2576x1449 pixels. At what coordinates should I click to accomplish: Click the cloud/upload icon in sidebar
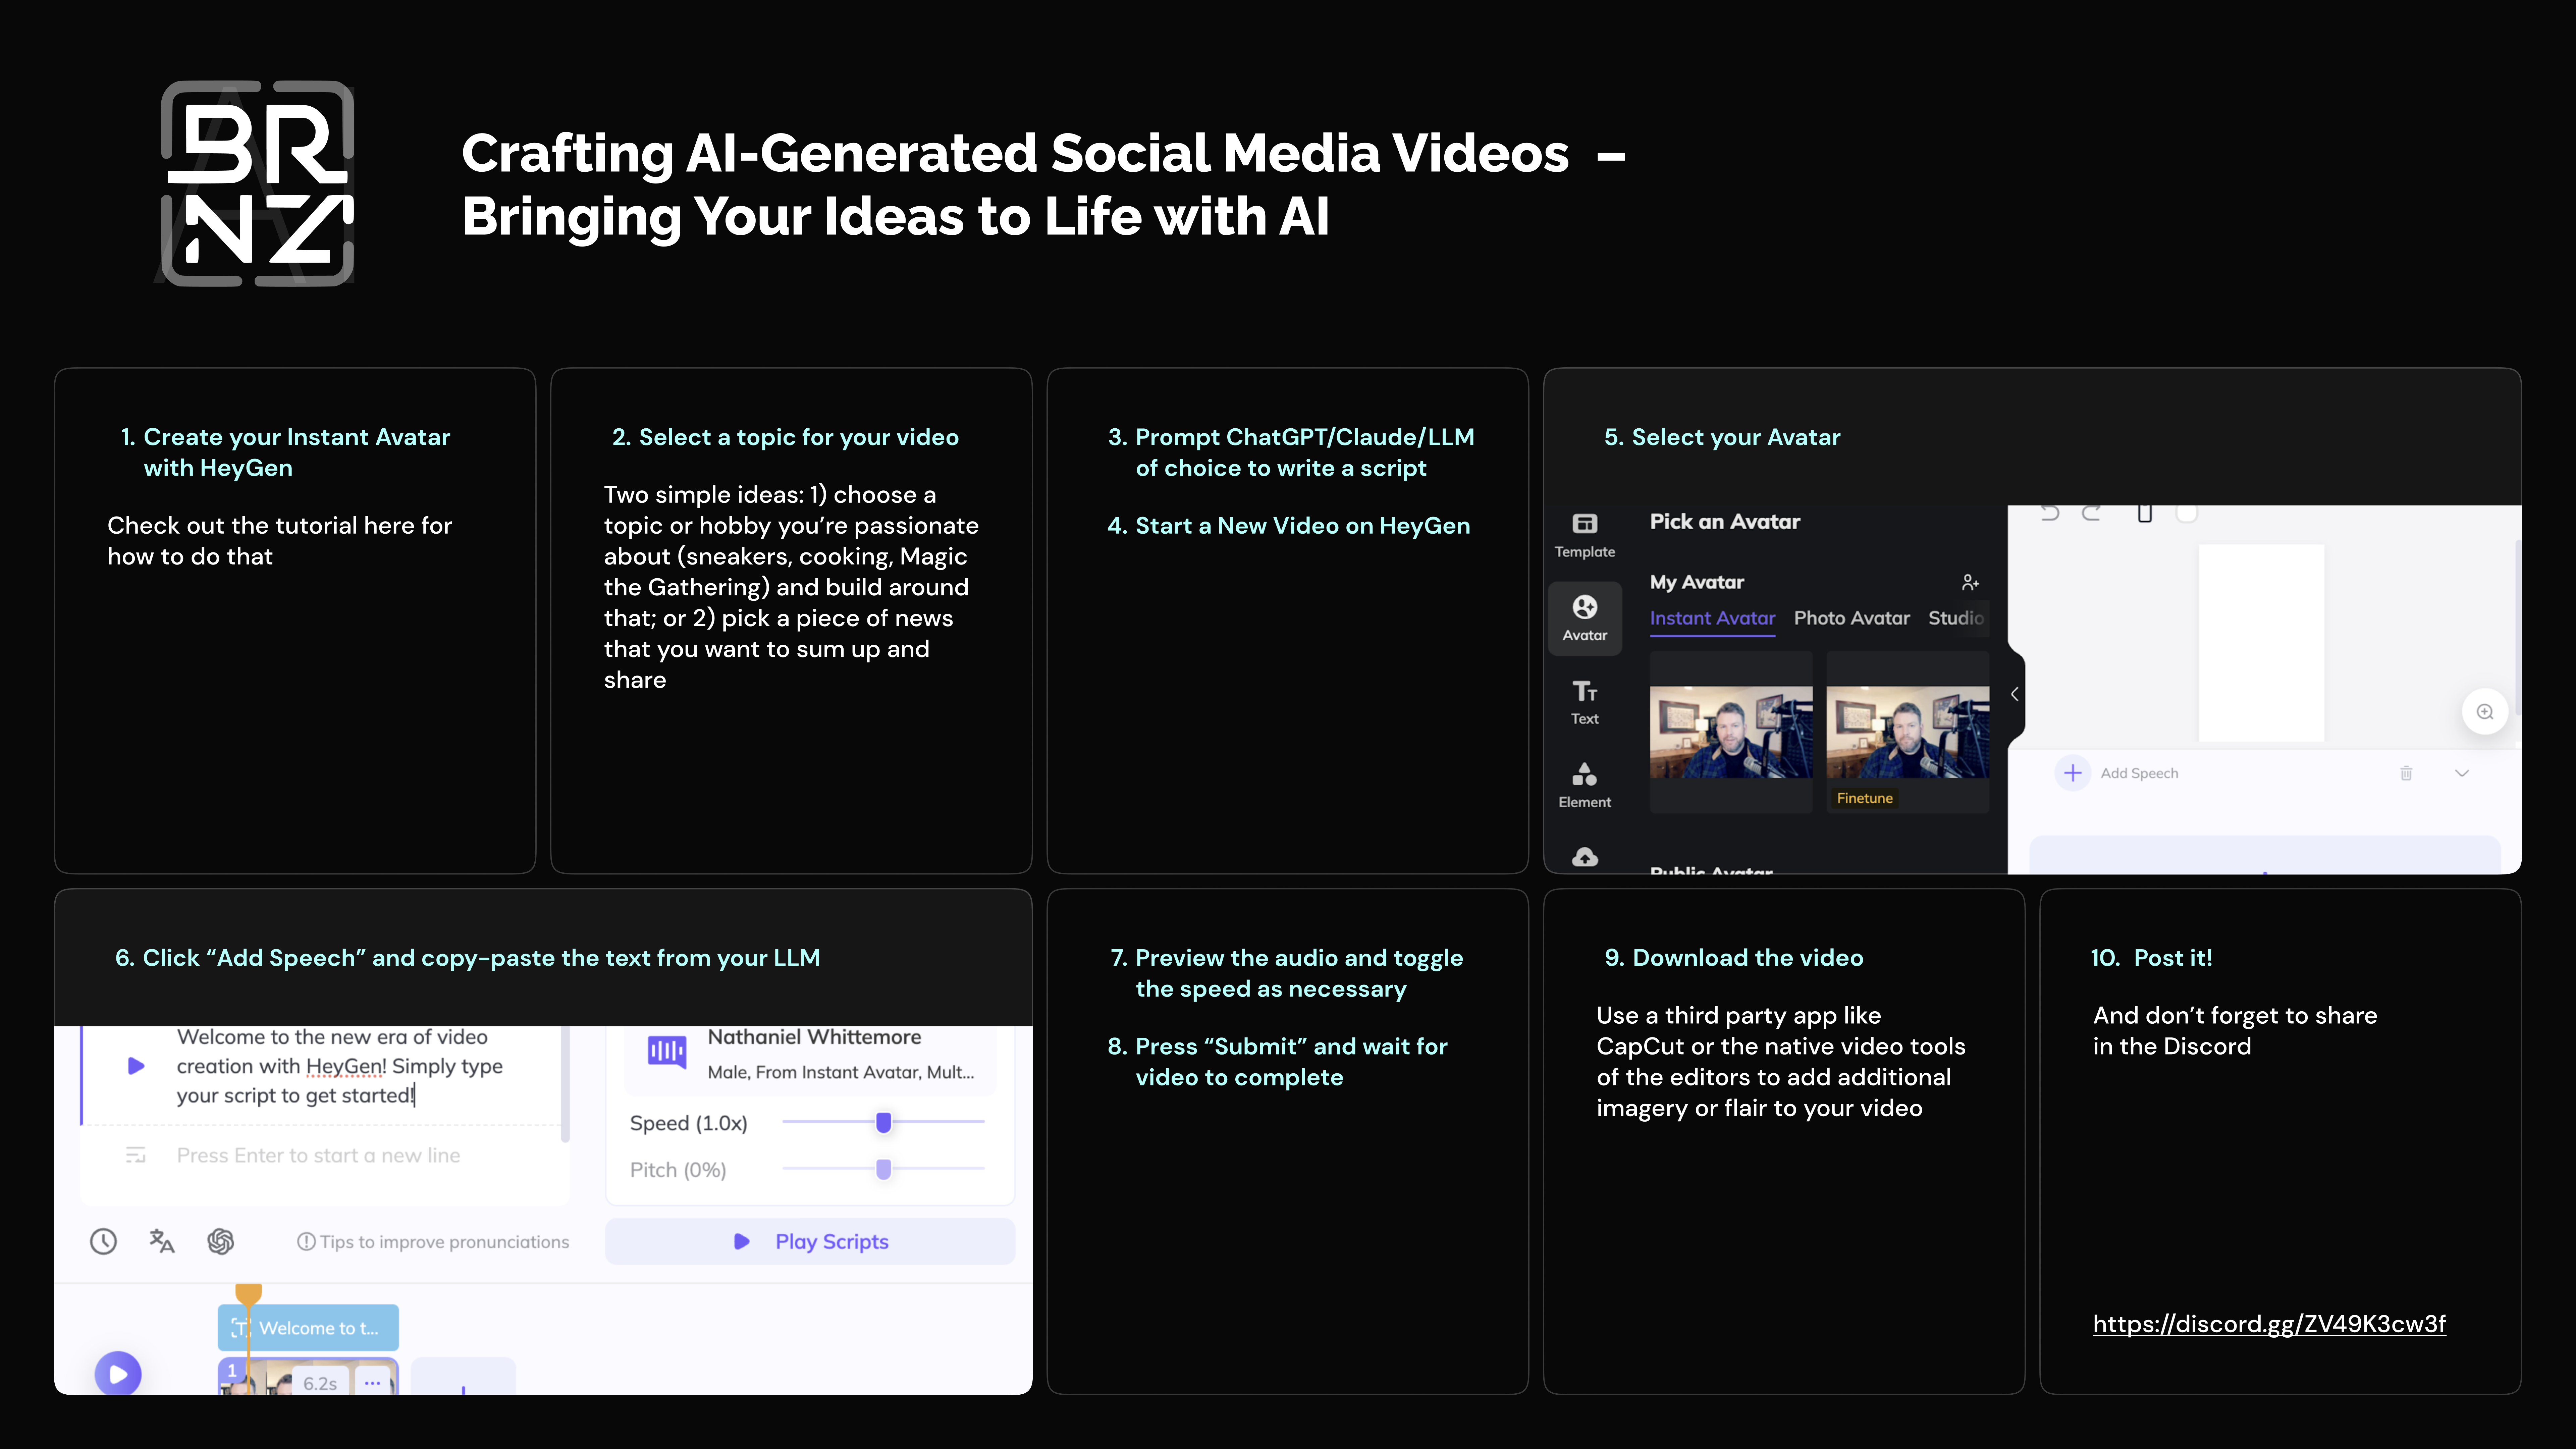point(1584,855)
